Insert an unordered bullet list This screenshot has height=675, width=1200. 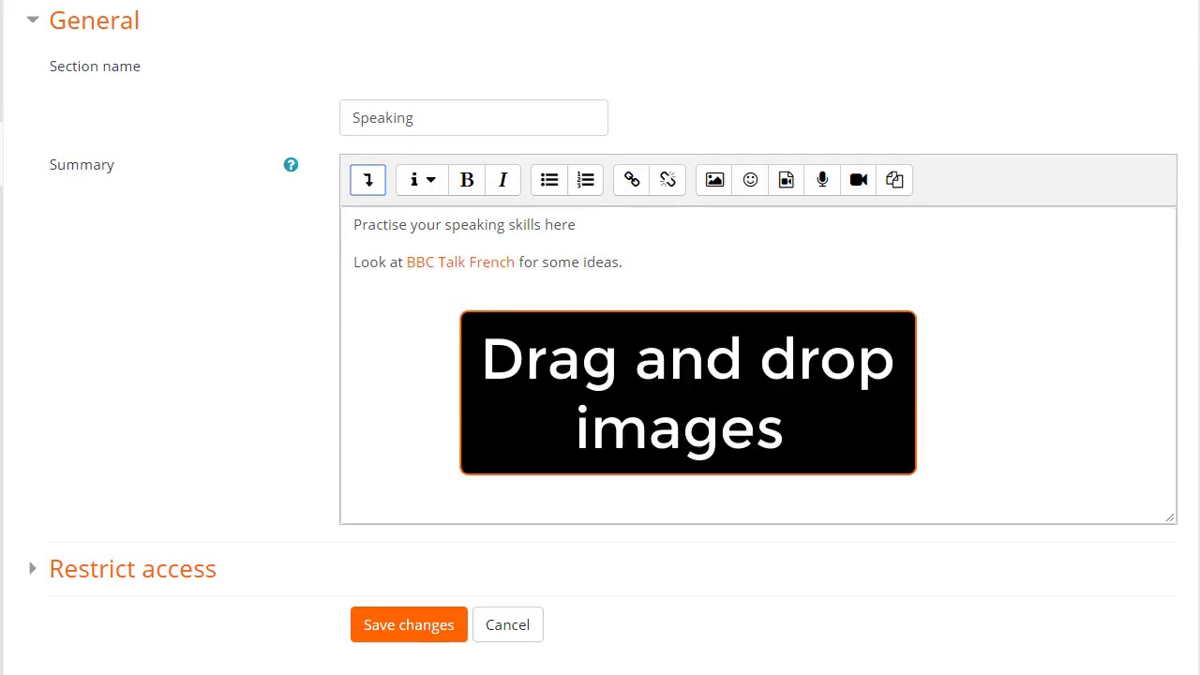click(x=549, y=180)
